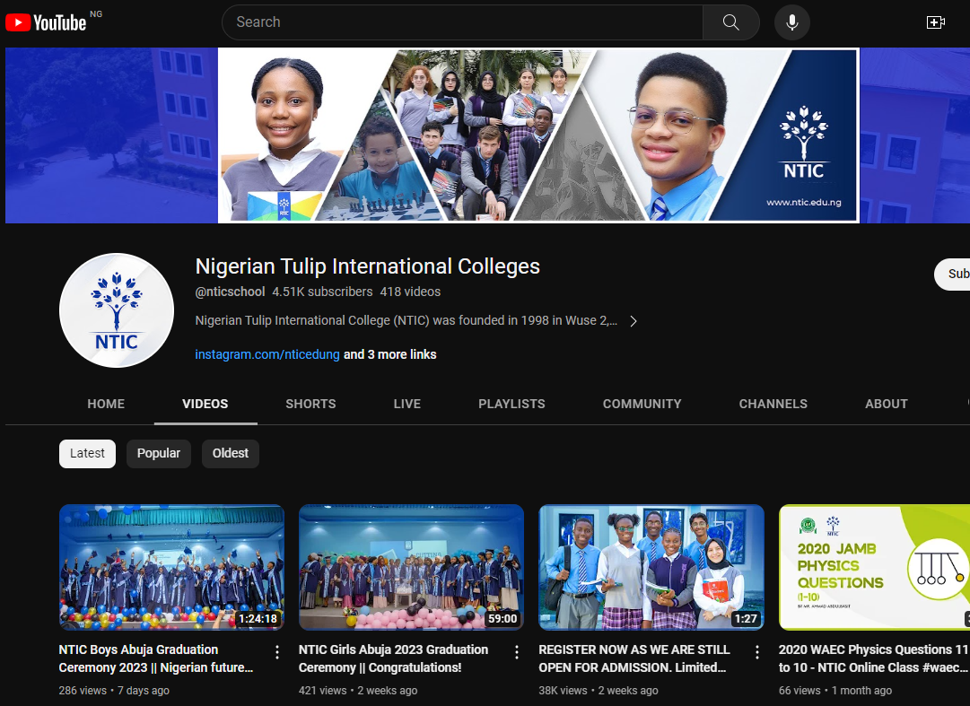Type in the Search input field
Screen dimensions: 970x706
(462, 22)
